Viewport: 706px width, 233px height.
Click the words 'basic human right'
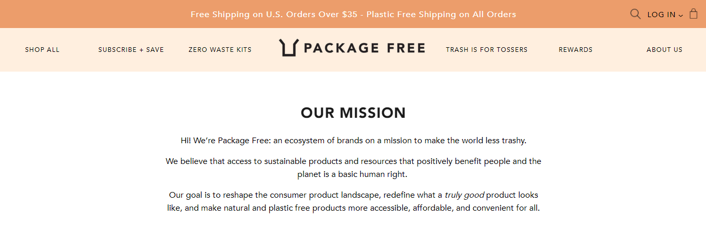click(373, 174)
